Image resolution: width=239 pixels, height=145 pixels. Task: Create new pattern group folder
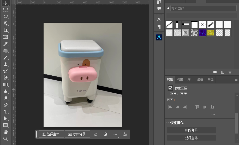tap(215, 72)
